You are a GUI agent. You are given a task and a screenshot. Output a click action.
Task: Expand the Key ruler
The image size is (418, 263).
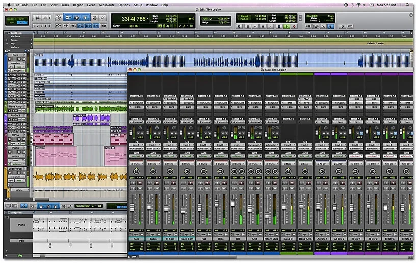(x=7, y=44)
